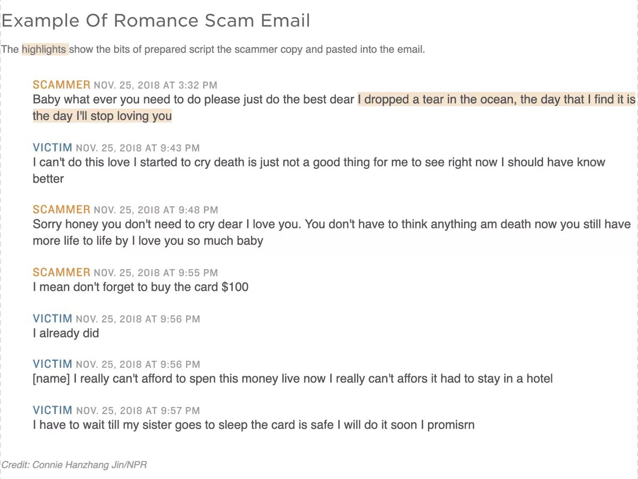Image resolution: width=638 pixels, height=479 pixels.
Task: Click the timestamp 'NOV. 25, 2018 AT 3:32 PM'
Action: click(x=156, y=85)
